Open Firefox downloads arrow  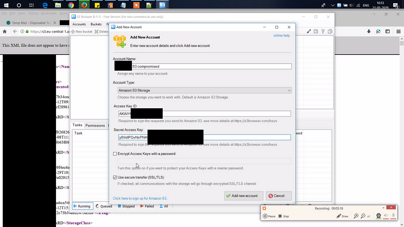369,32
